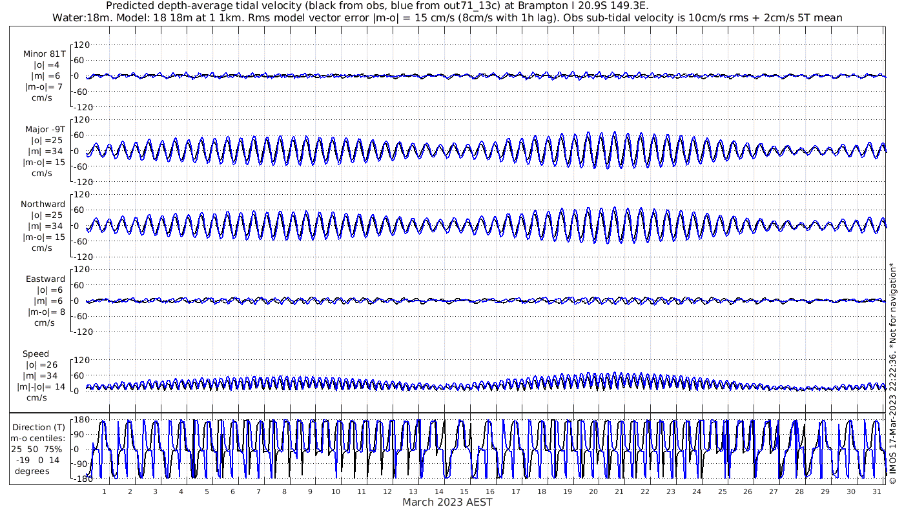Screen dimensions: 904x516
Task: Click day tick label '21' on date axis
Action: pos(619,491)
